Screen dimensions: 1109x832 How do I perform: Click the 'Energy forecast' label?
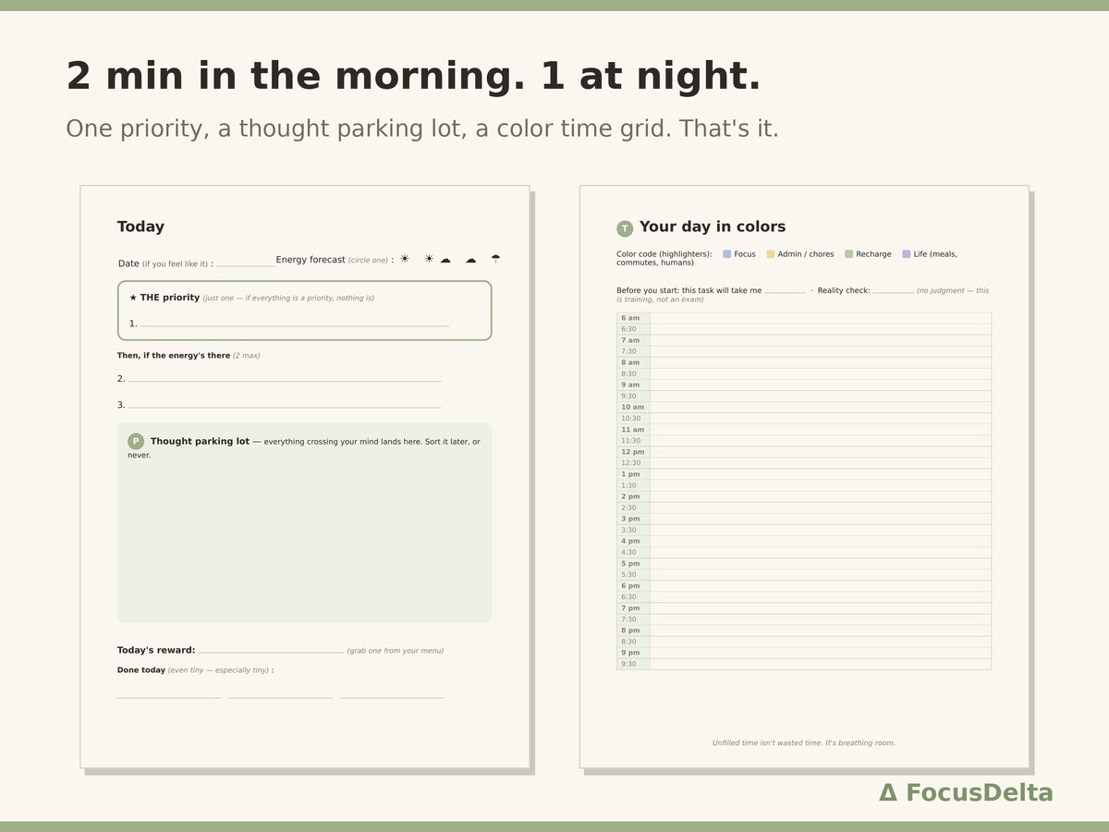click(x=311, y=260)
